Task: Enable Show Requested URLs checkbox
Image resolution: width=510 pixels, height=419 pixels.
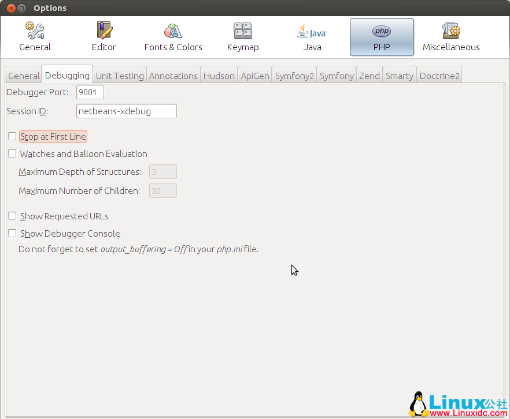Action: 12,216
